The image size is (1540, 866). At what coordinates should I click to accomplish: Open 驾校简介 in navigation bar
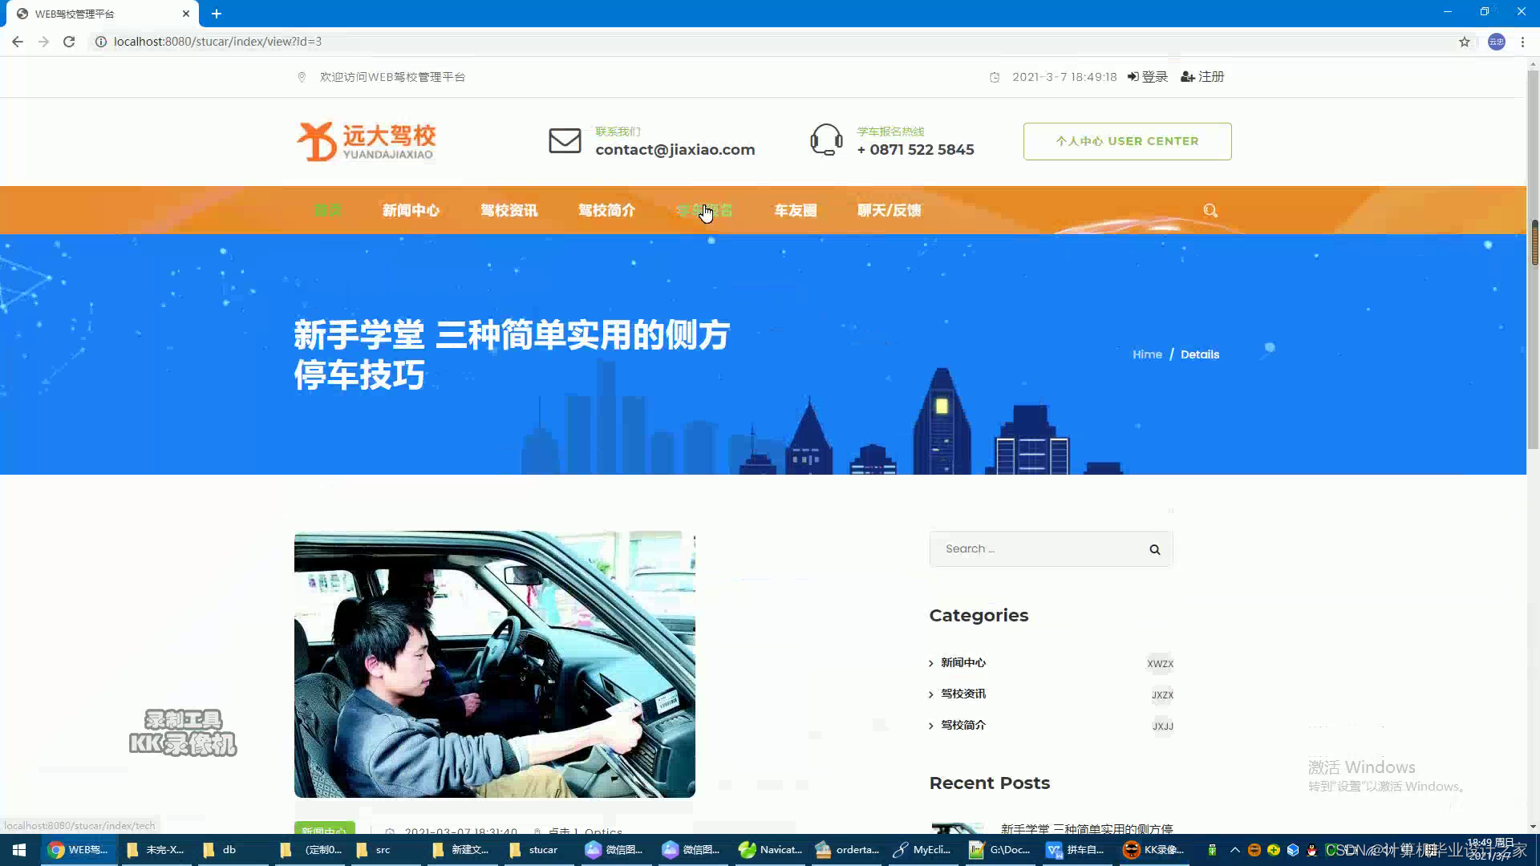[x=606, y=210]
